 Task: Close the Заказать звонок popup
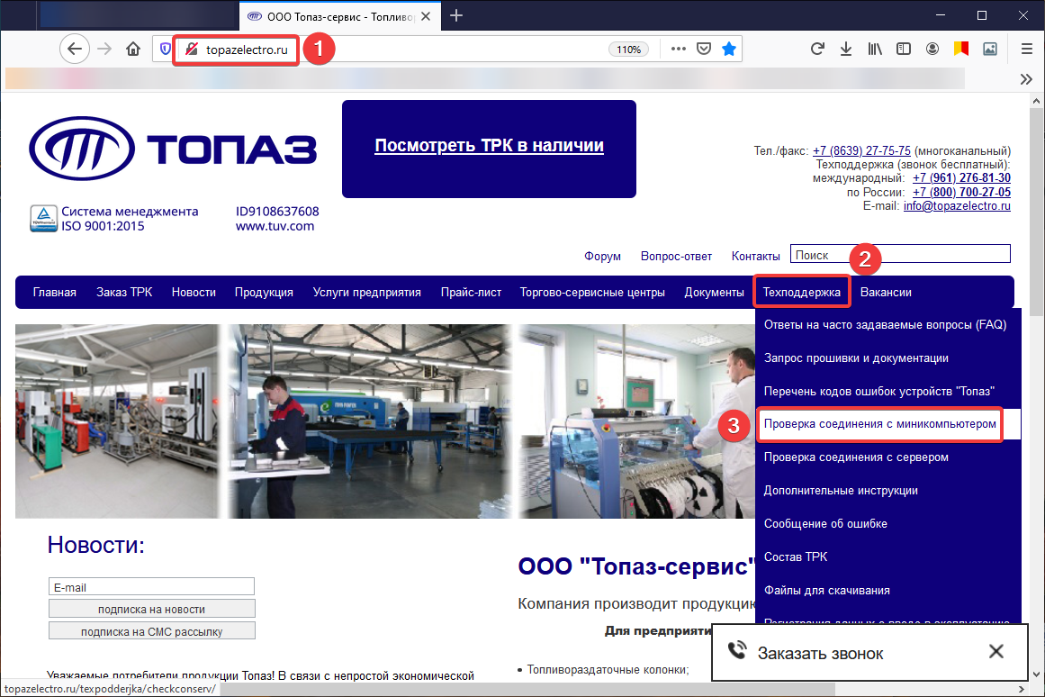[996, 652]
